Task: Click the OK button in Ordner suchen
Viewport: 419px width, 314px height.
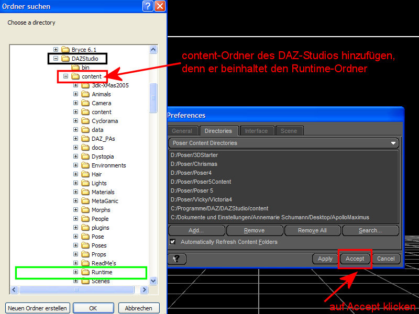Action: click(x=93, y=308)
